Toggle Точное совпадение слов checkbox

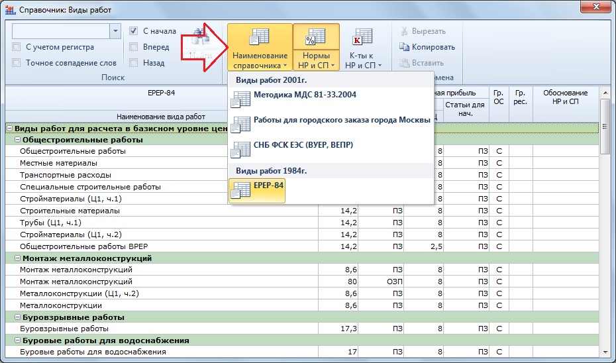(17, 63)
